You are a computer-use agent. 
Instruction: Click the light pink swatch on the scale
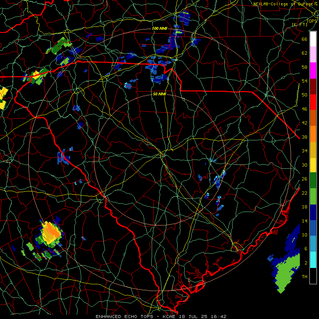click(313, 55)
